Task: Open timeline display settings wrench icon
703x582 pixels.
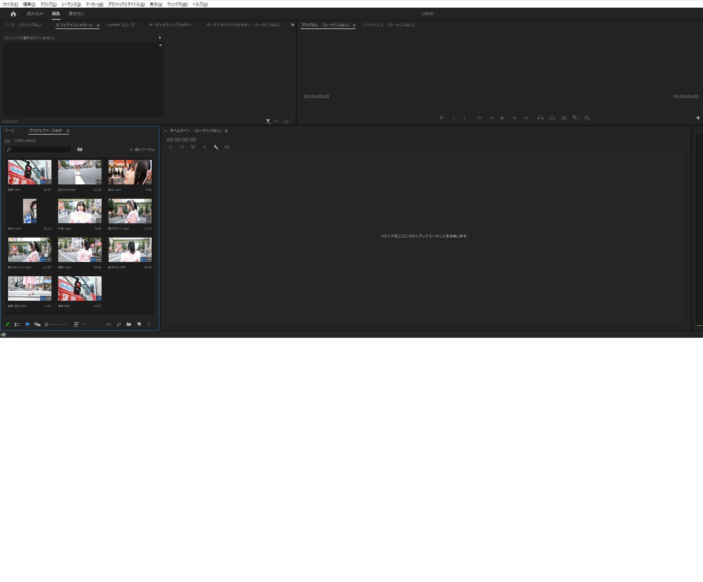Action: pos(216,147)
